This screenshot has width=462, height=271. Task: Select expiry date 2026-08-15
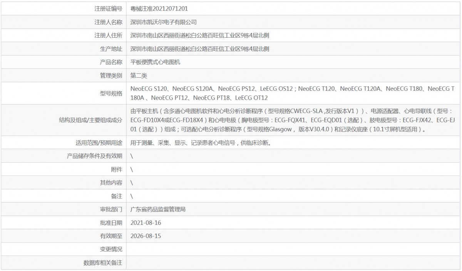(145, 236)
